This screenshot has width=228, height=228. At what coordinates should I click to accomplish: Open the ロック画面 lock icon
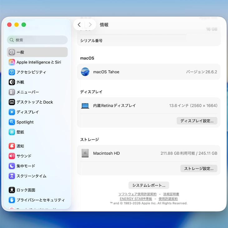[x=12, y=190]
